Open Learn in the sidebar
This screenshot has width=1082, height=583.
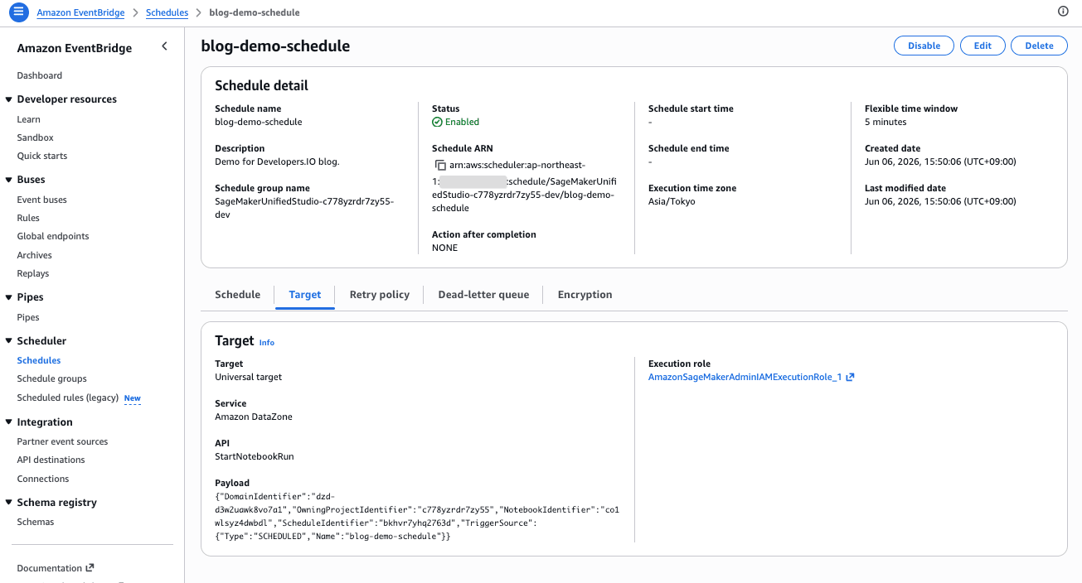click(28, 119)
